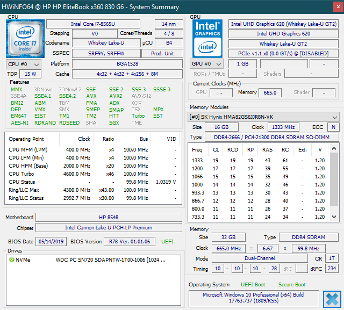Click the UEFI Boot label
The image size is (344, 310).
coord(252,284)
